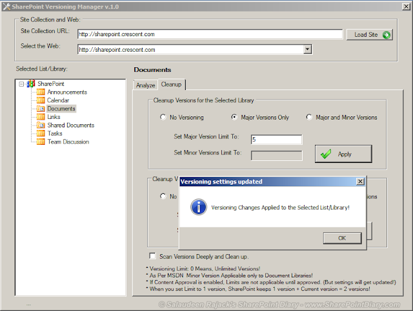The height and width of the screenshot is (311, 413).
Task: Select Major and Minor Versions option
Action: pos(309,117)
